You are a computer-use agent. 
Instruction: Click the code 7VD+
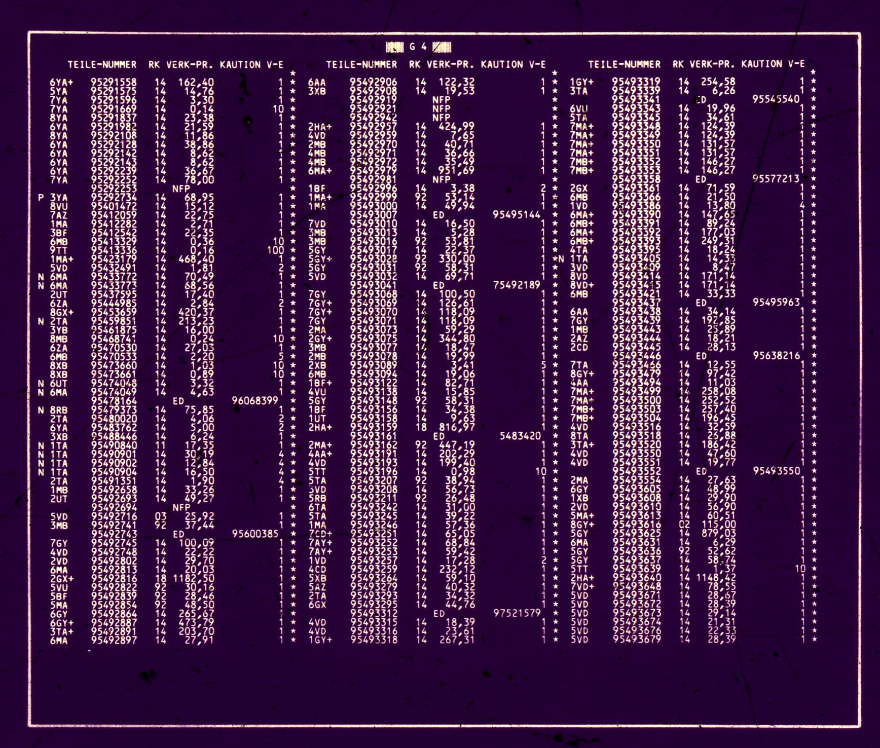pyautogui.click(x=582, y=587)
